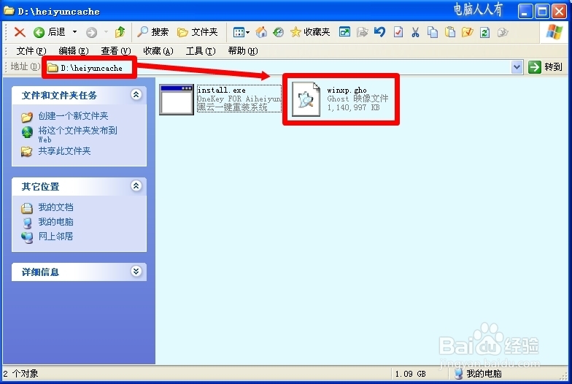Click the 转到 go button
This screenshot has height=384, width=572.
pyautogui.click(x=546, y=67)
